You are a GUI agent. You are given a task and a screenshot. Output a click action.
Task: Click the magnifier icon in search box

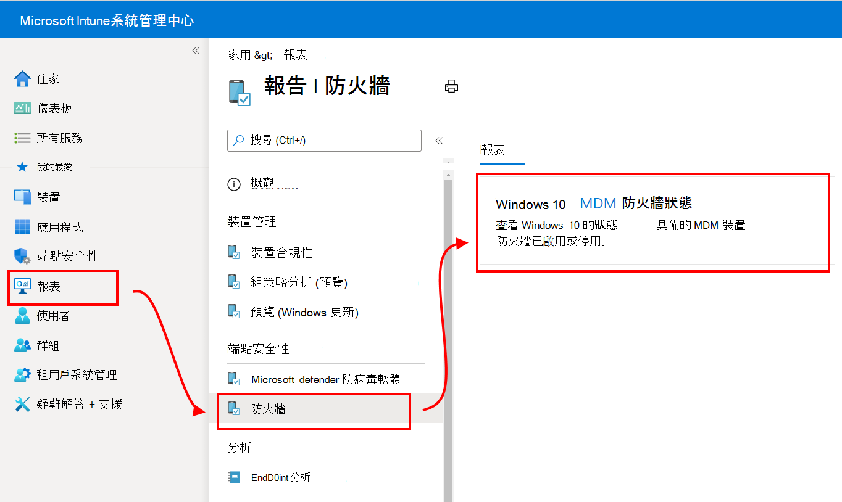[x=239, y=141]
